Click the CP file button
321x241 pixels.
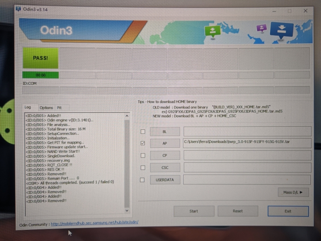[x=165, y=155]
